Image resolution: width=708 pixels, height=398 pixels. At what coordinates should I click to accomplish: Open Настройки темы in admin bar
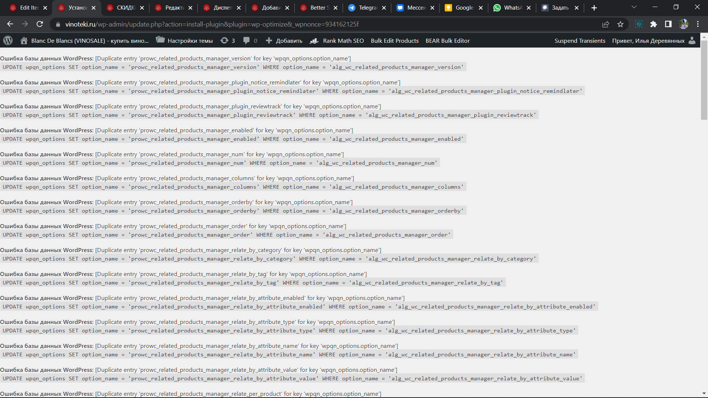190,41
